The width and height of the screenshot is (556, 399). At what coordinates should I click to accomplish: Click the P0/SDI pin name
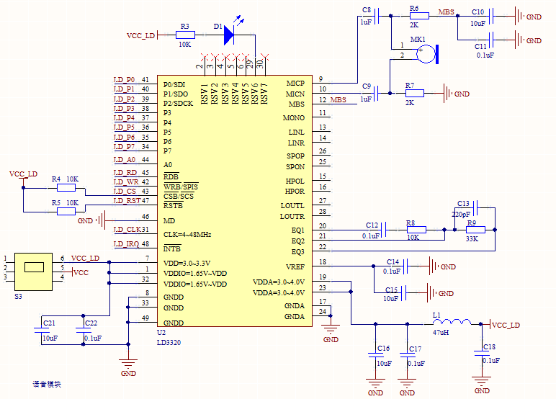click(174, 85)
